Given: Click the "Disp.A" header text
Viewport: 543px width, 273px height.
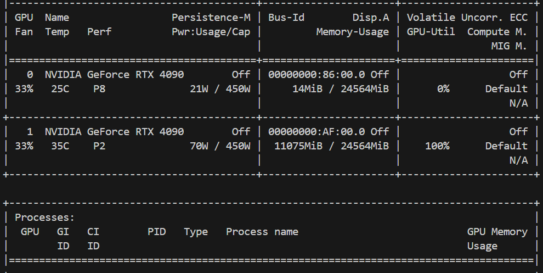Looking at the screenshot, I should click(x=371, y=18).
